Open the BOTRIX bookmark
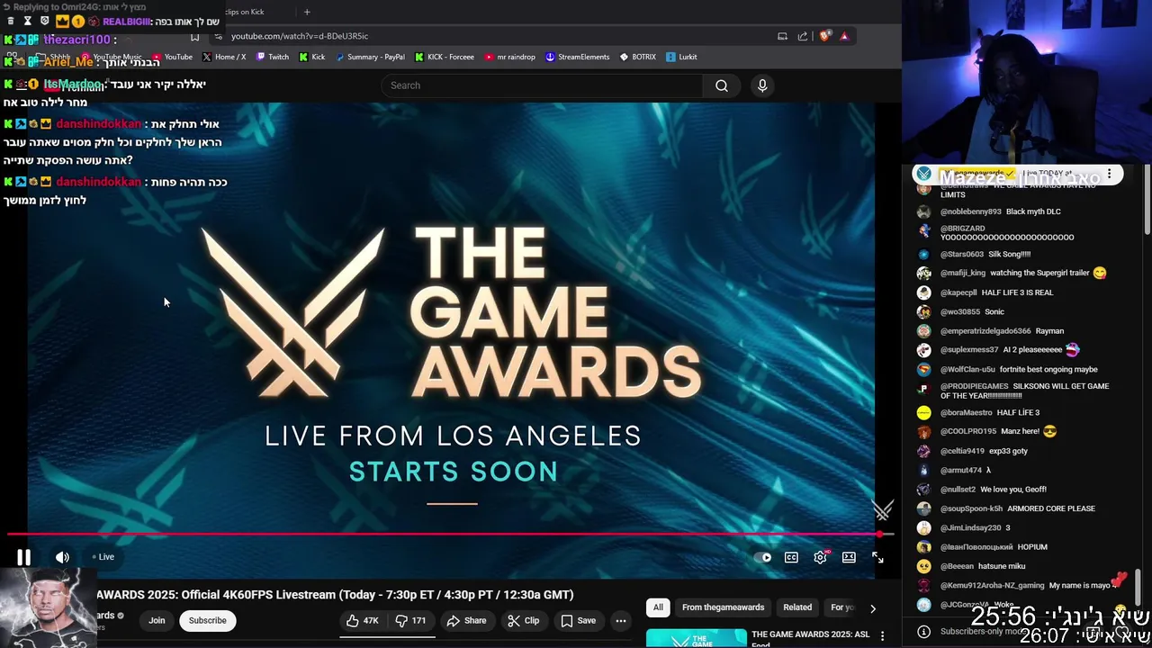 pyautogui.click(x=638, y=57)
